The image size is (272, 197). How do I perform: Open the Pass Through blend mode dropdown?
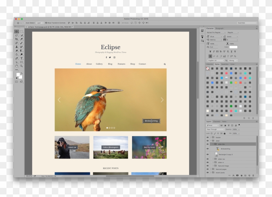[x=215, y=129]
